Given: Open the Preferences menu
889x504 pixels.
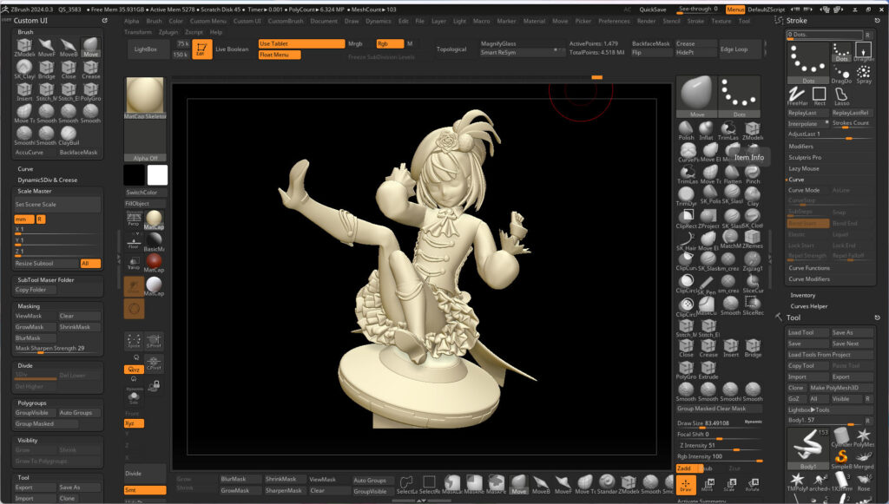Looking at the screenshot, I should pyautogui.click(x=614, y=21).
